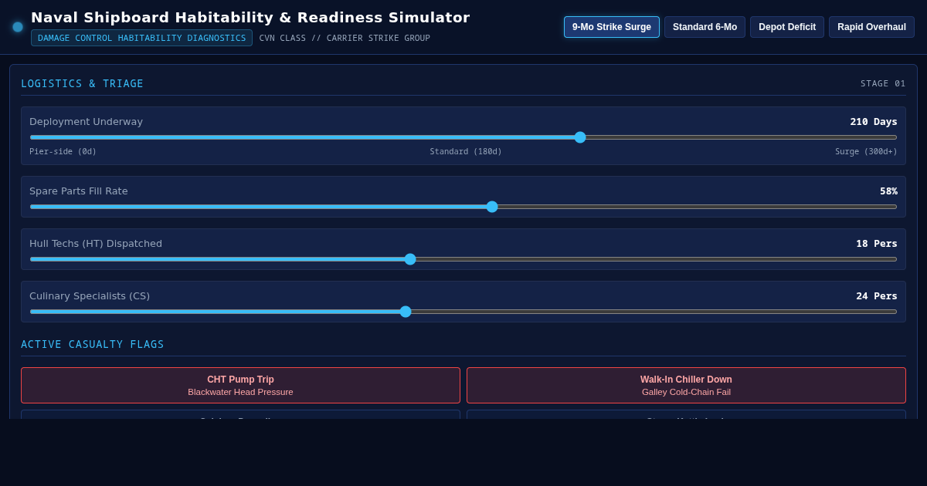Click the Standard (180d) label
Screen dimensions: 927x486
point(466,151)
